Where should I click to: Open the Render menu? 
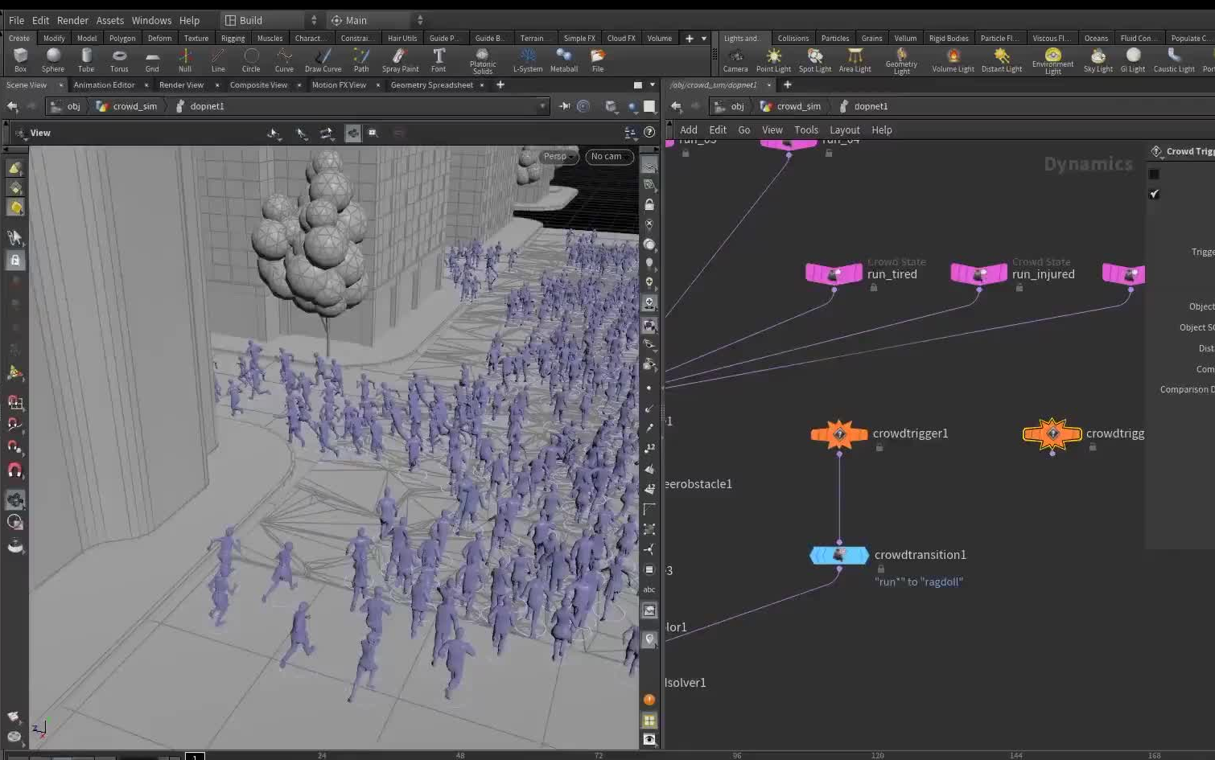coord(72,20)
